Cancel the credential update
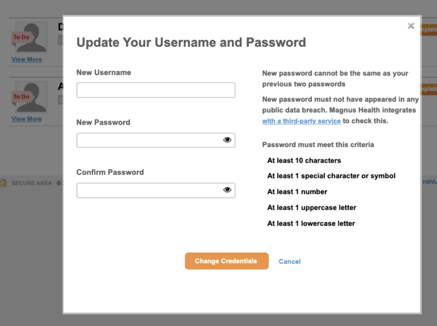 pyautogui.click(x=289, y=261)
